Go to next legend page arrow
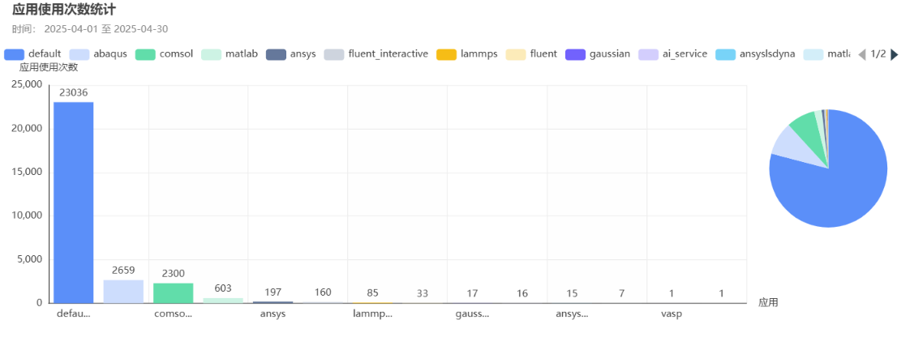910x337 pixels. (x=895, y=54)
